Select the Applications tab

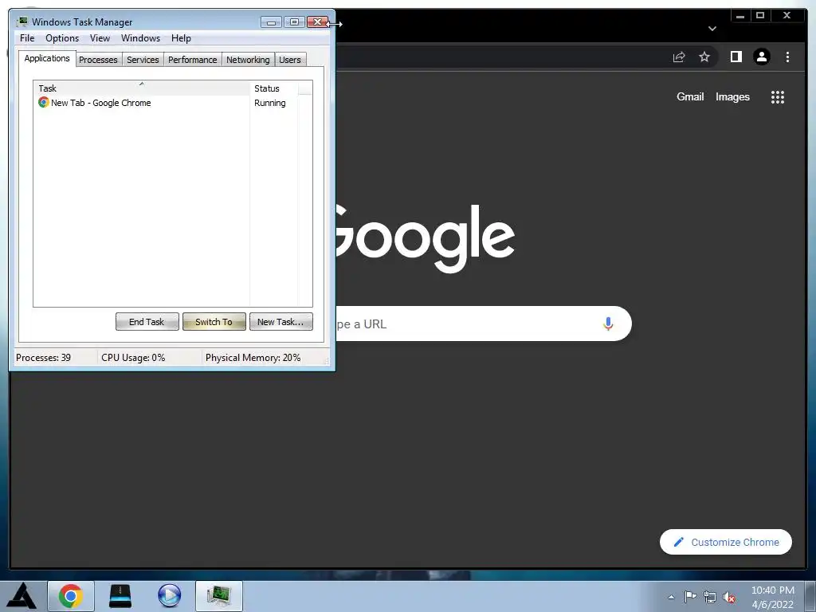tap(47, 58)
